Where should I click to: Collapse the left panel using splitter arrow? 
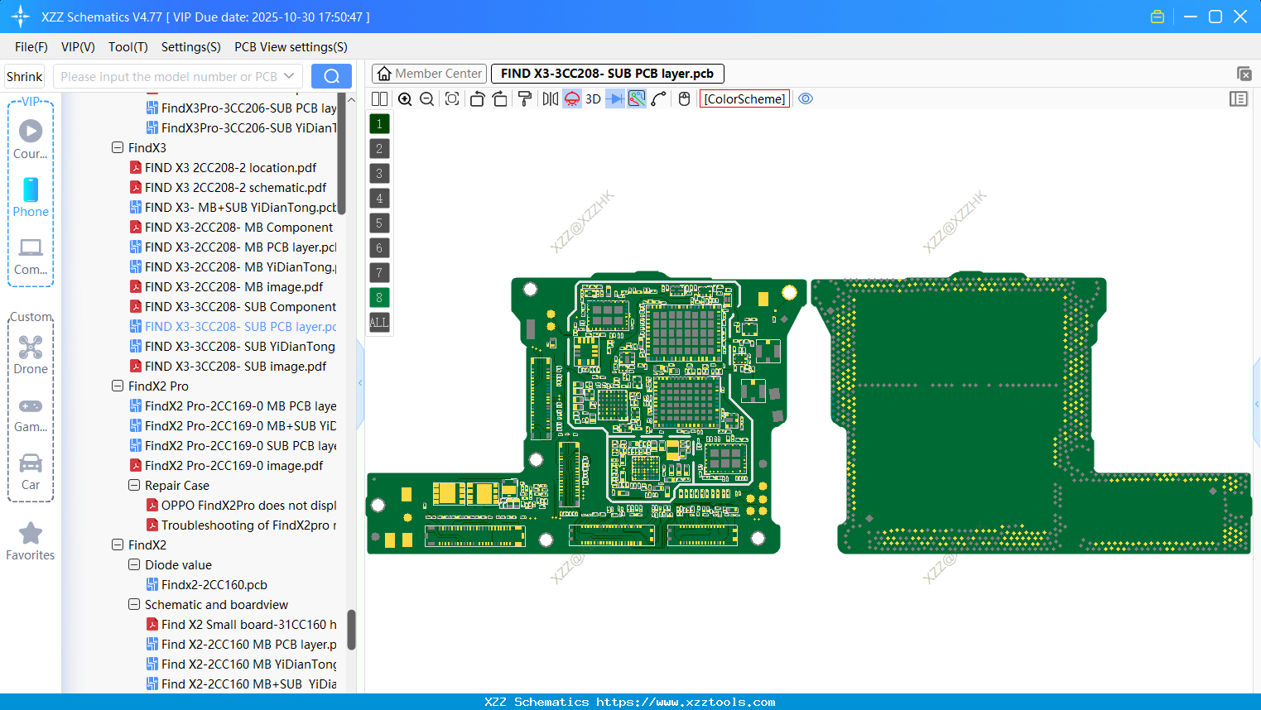pyautogui.click(x=360, y=383)
